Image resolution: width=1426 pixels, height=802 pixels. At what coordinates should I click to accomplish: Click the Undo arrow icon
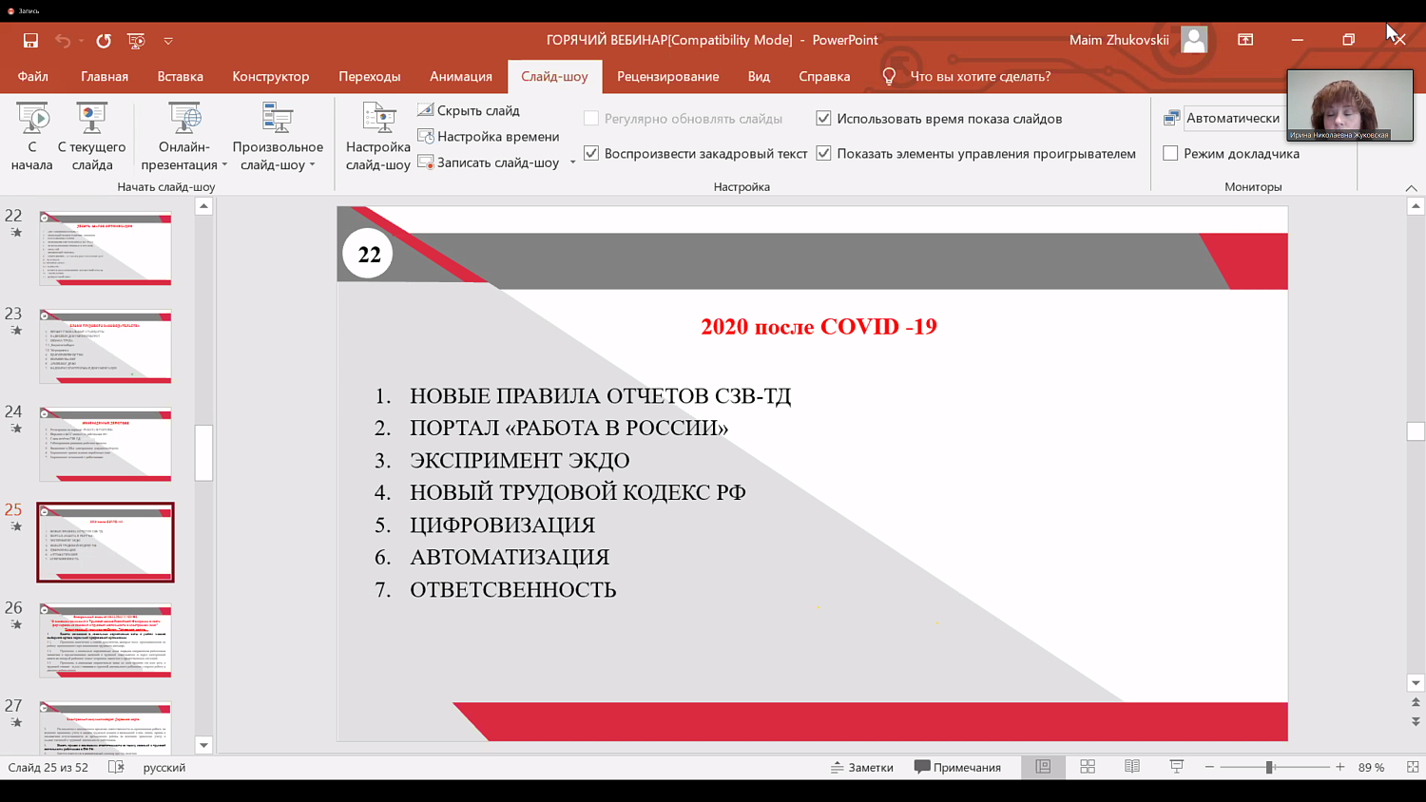pos(63,40)
